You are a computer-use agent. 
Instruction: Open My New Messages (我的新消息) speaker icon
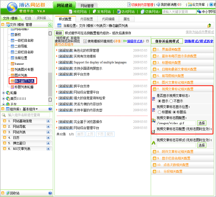(158, 4)
